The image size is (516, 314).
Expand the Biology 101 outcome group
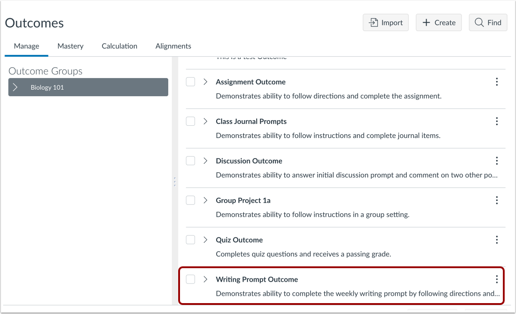tap(15, 87)
